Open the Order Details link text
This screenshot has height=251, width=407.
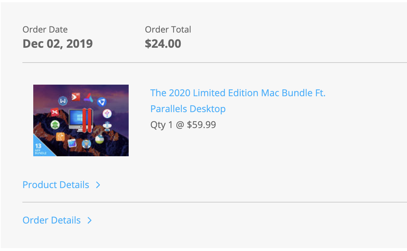coord(52,220)
